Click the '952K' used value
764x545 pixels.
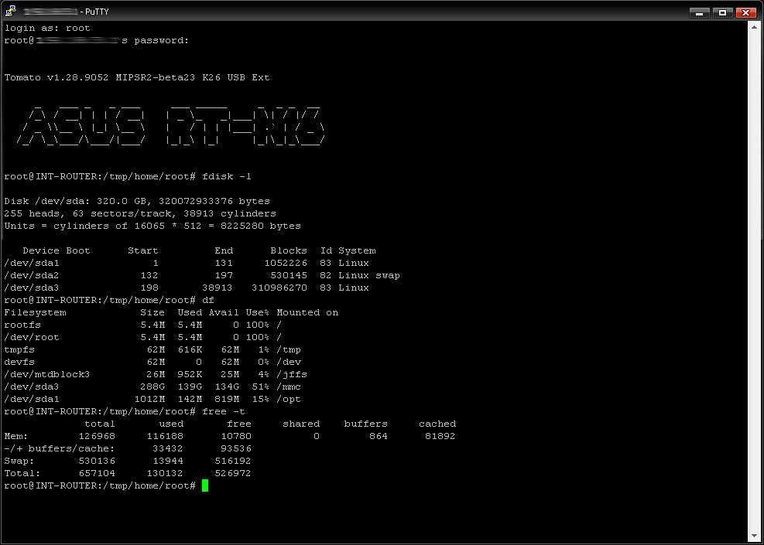click(190, 375)
